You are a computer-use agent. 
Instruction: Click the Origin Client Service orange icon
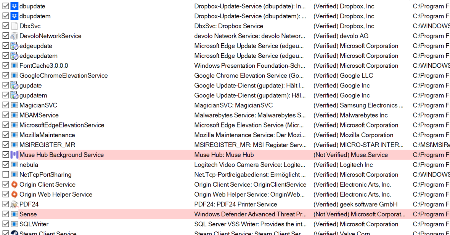[14, 185]
